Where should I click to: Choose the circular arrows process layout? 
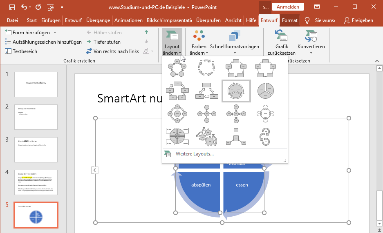[265, 136]
